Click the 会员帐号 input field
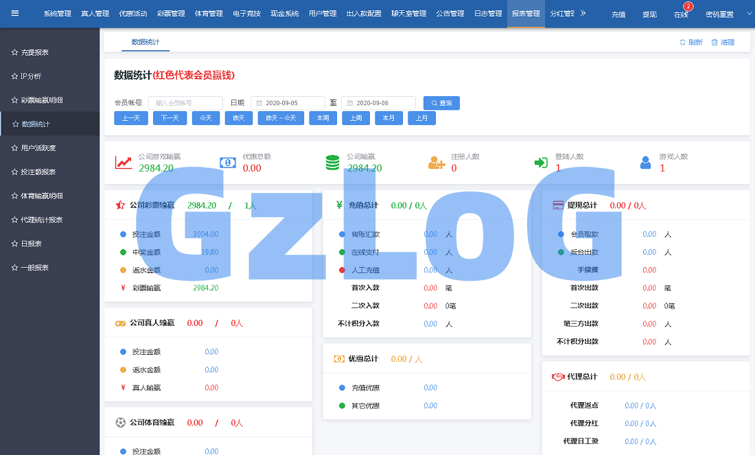This screenshot has width=755, height=455. [185, 103]
